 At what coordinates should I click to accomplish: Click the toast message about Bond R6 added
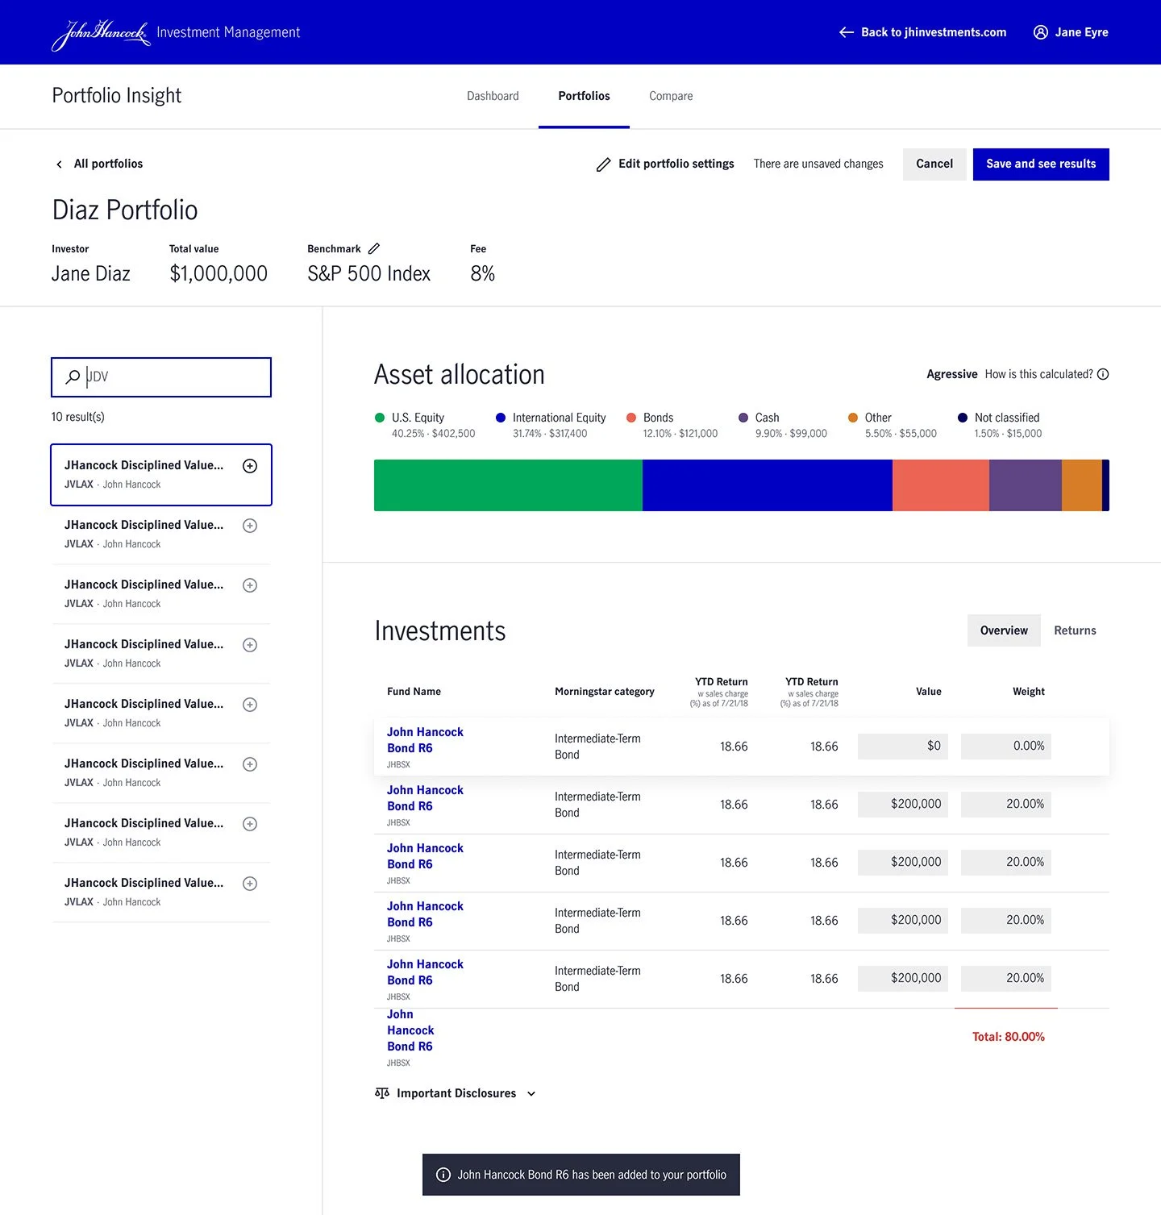pyautogui.click(x=592, y=1175)
